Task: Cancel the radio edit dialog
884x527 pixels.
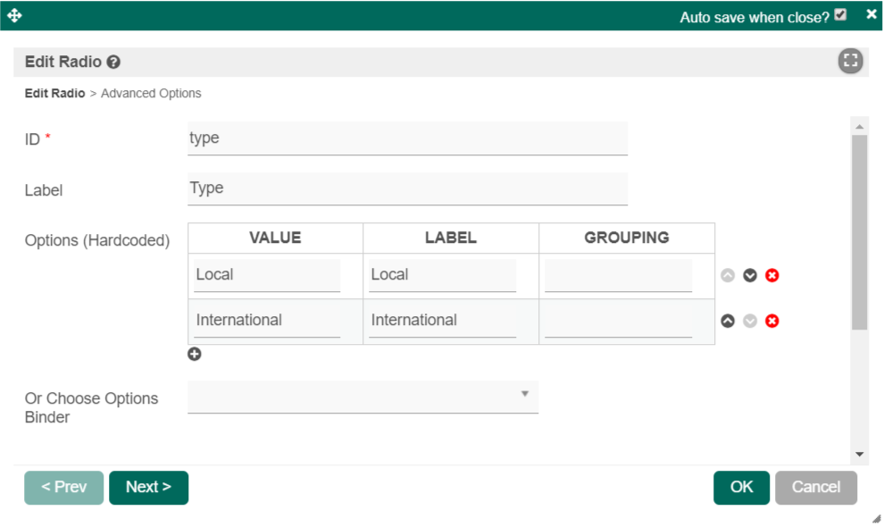Action: pos(815,488)
